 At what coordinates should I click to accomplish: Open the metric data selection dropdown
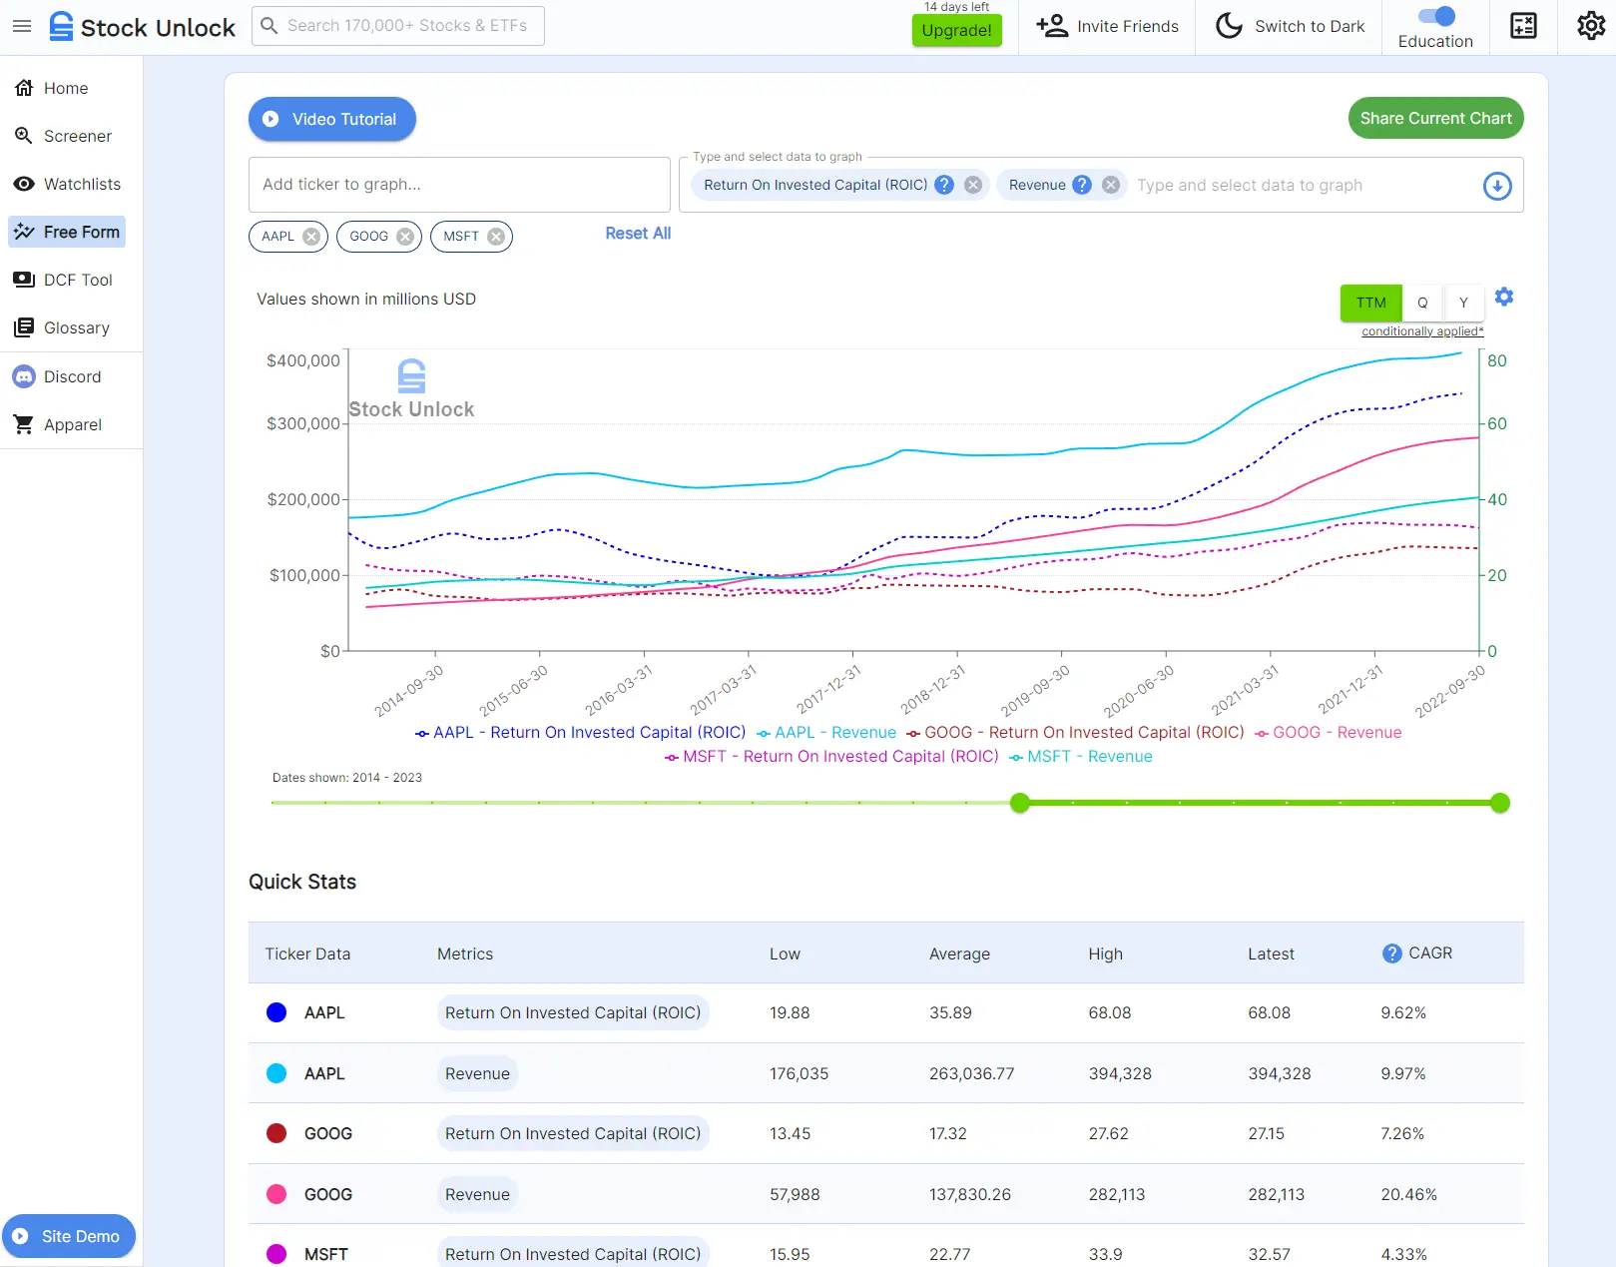coord(1298,186)
